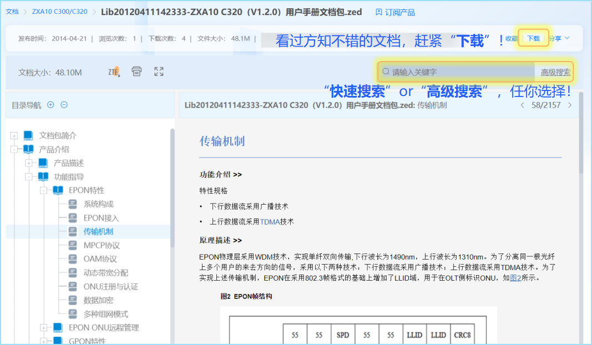Click the ZTE document download icon
This screenshot has width=592, height=345.
click(x=114, y=72)
